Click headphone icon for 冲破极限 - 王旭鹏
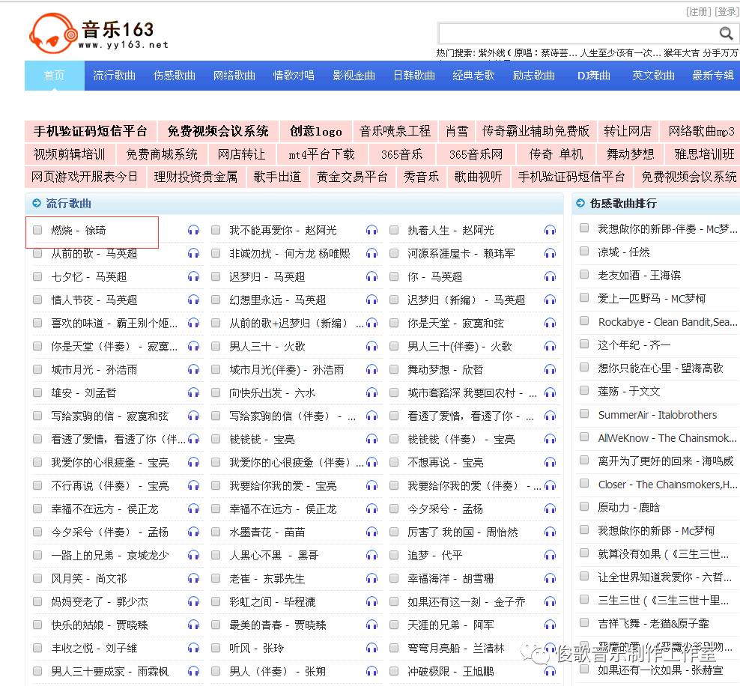 coord(551,671)
